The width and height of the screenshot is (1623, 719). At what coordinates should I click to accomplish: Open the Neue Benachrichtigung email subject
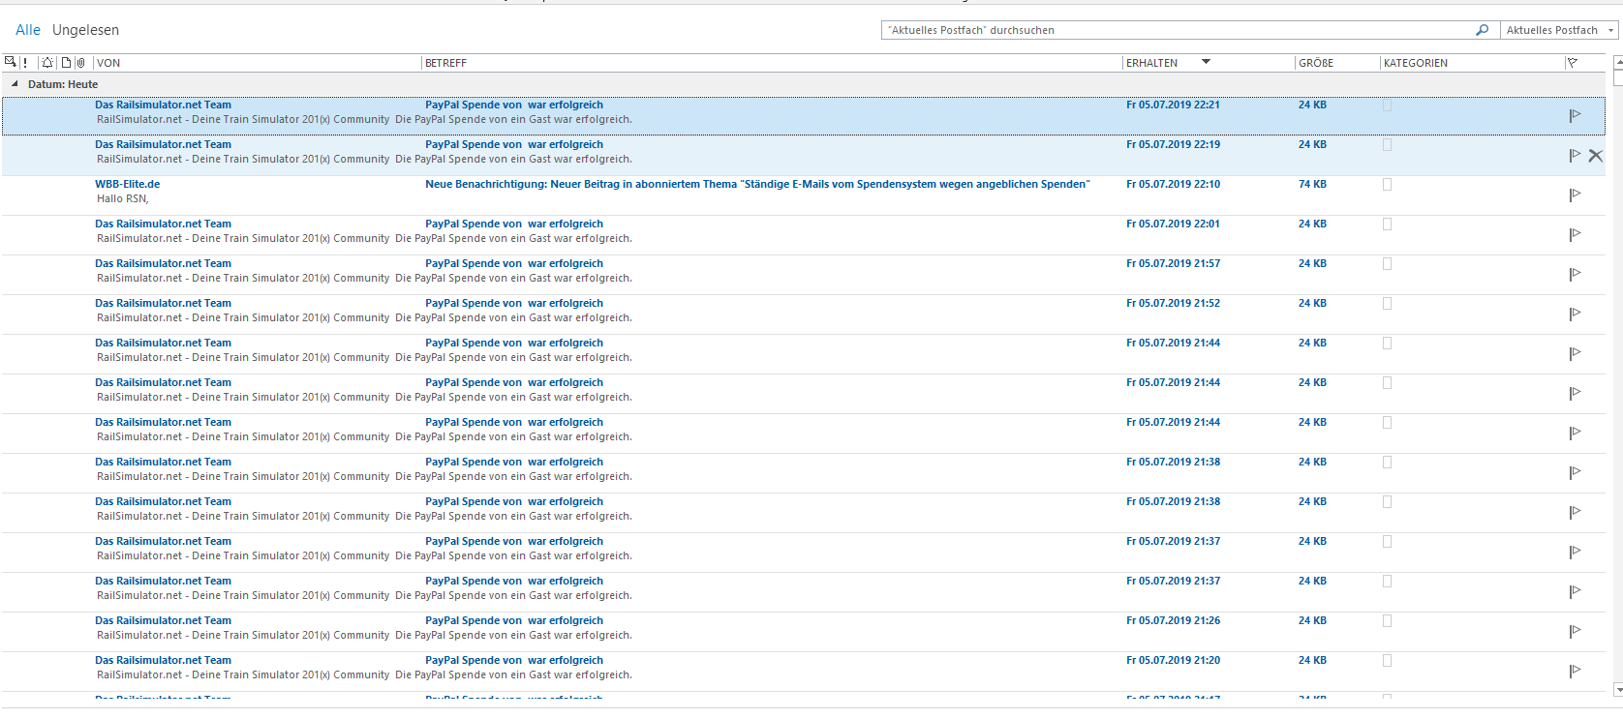(757, 184)
